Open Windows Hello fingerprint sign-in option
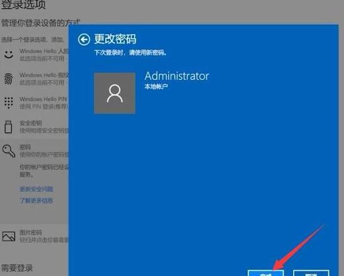Image resolution: width=344 pixels, height=276 pixels. coord(35,78)
